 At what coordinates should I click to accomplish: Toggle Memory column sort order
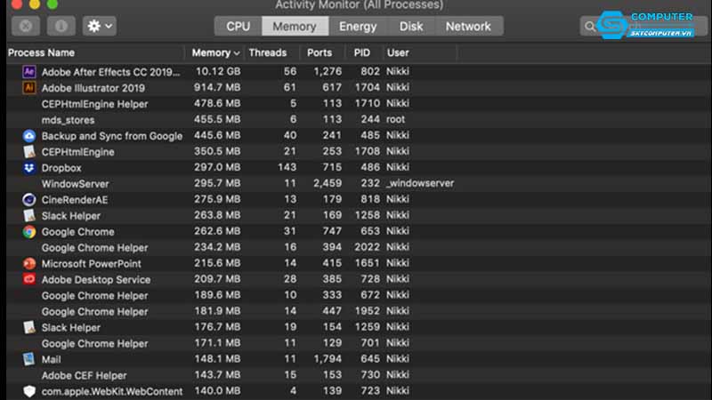click(215, 53)
